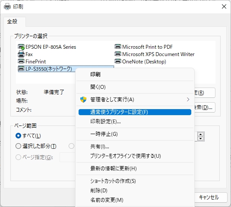Choose 一時停止(G) in the context menu

[x=135, y=134]
